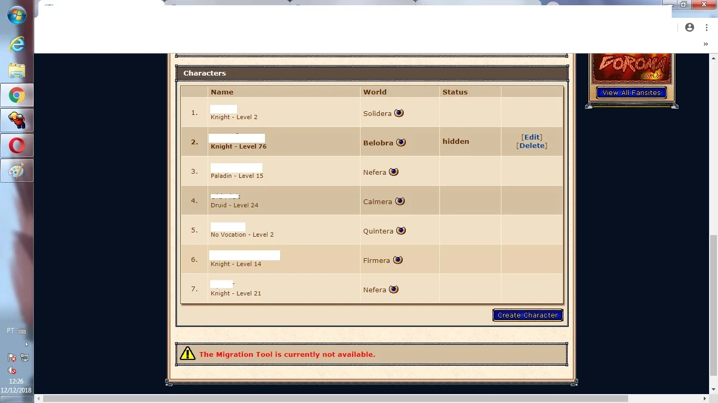Open Windows Explorer folder icon in taskbar

pyautogui.click(x=17, y=70)
